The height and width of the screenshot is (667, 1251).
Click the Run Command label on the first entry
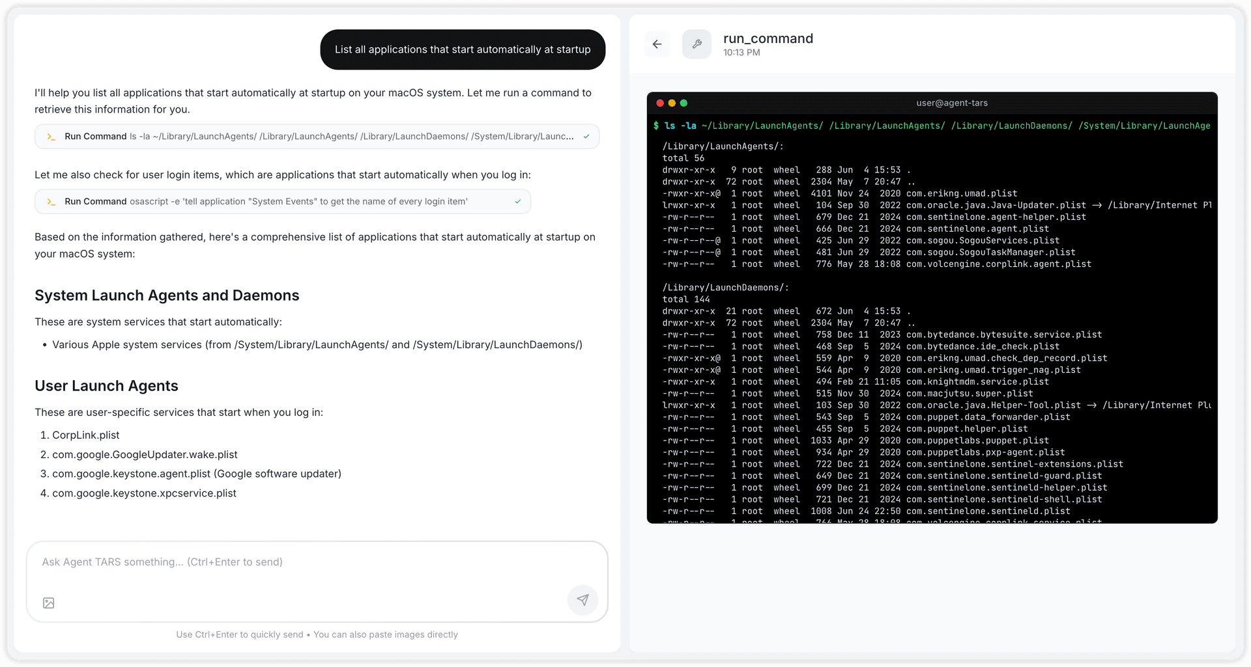pos(96,137)
